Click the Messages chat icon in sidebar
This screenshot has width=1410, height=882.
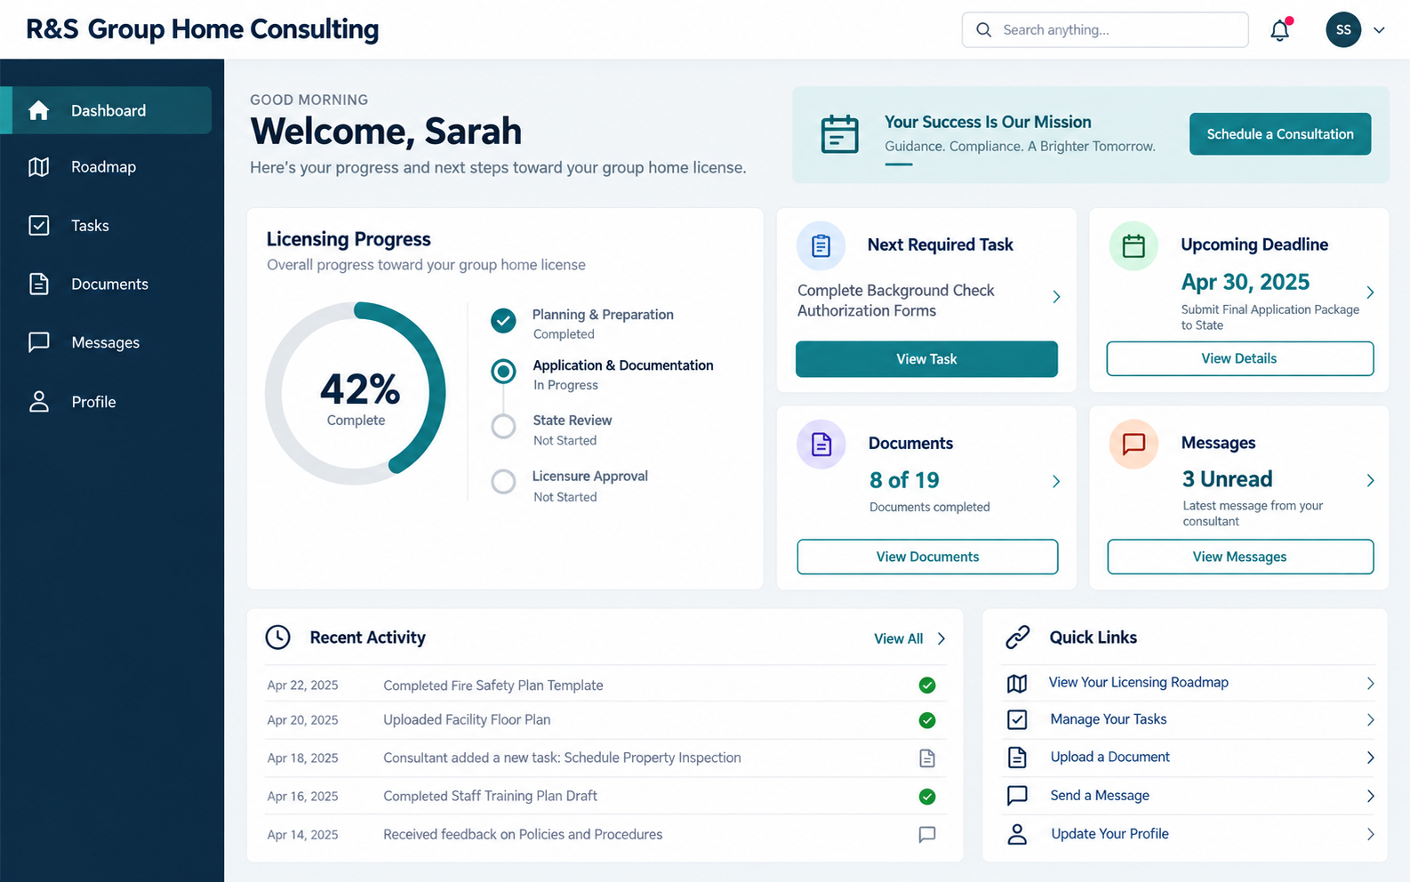tap(39, 342)
